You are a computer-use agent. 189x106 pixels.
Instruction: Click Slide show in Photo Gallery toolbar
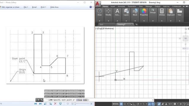54,7
